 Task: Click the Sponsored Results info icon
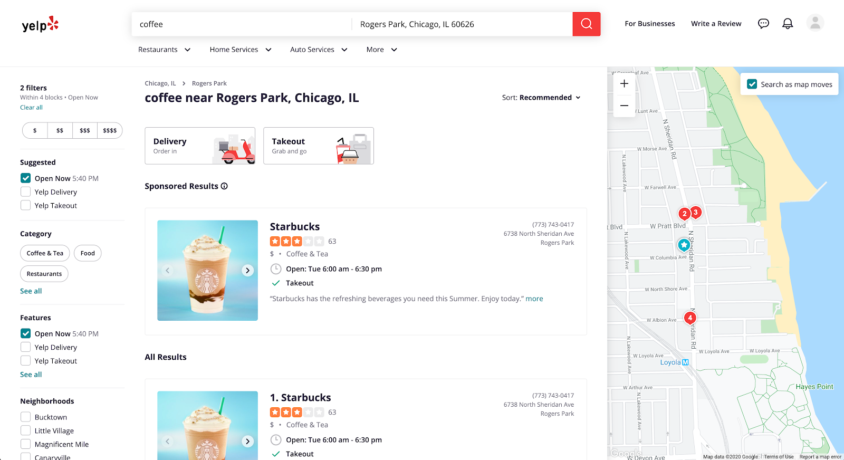(x=224, y=186)
